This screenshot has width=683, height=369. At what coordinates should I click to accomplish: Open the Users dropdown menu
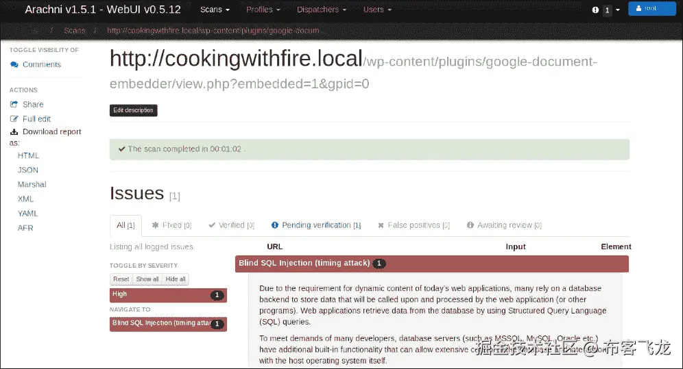coord(377,10)
